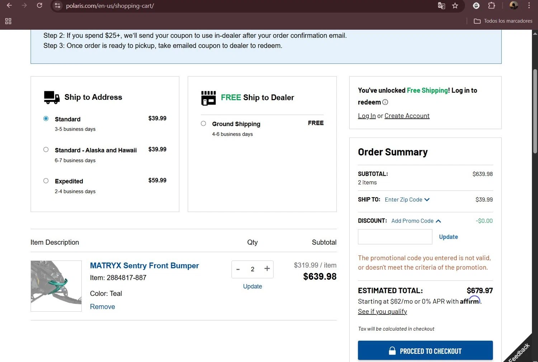This screenshot has height=362, width=538.
Task: Click the Estimated Total $679.97 value
Action: 480,291
